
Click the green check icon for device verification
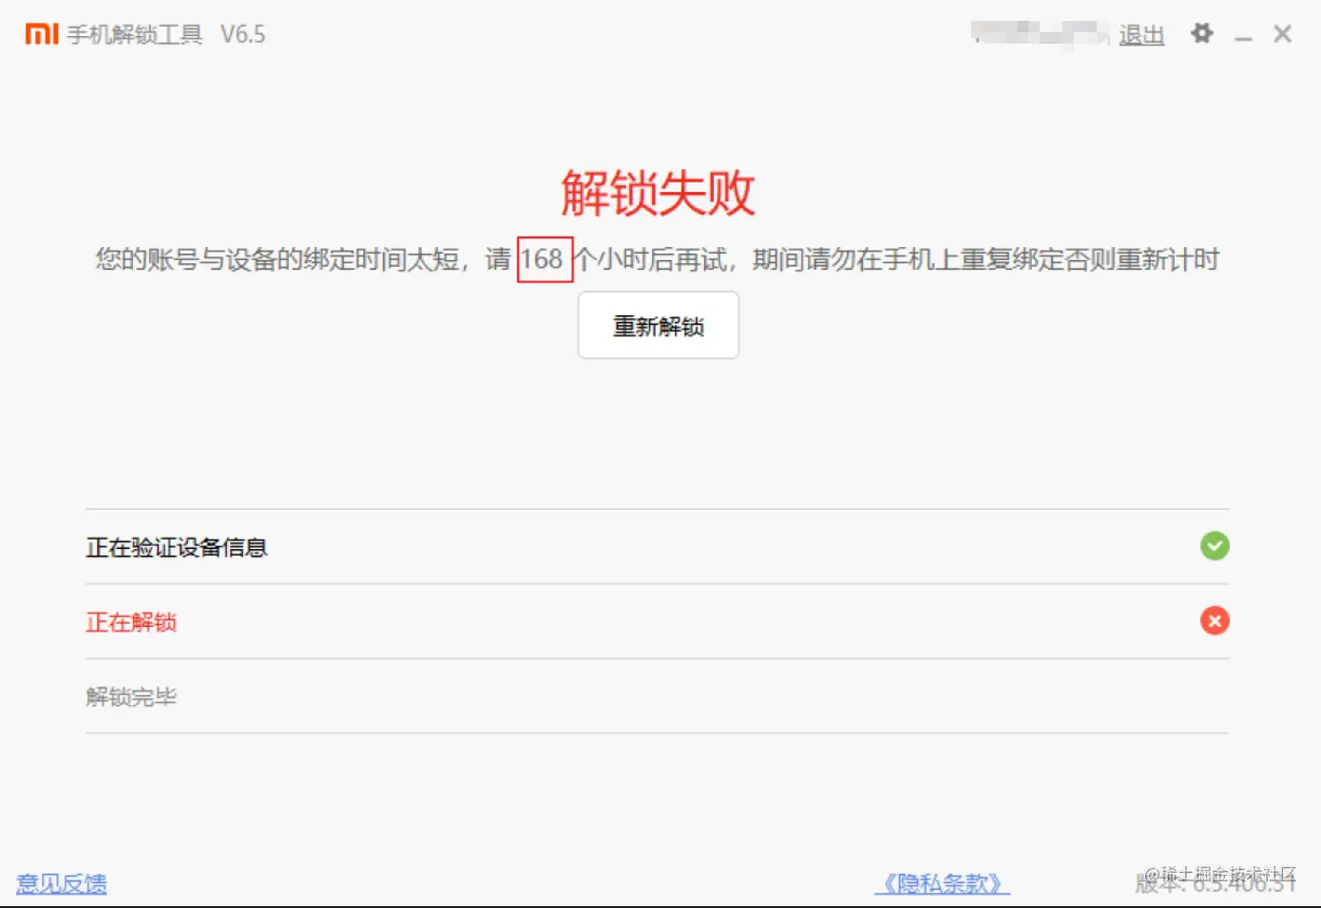[1215, 546]
